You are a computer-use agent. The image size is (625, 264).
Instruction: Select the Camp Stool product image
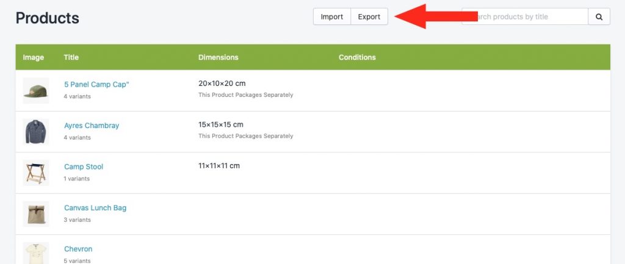(36, 173)
